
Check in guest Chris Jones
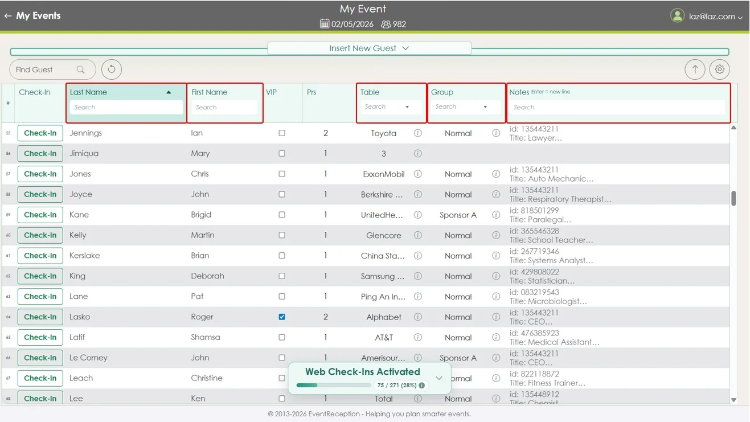(x=40, y=174)
